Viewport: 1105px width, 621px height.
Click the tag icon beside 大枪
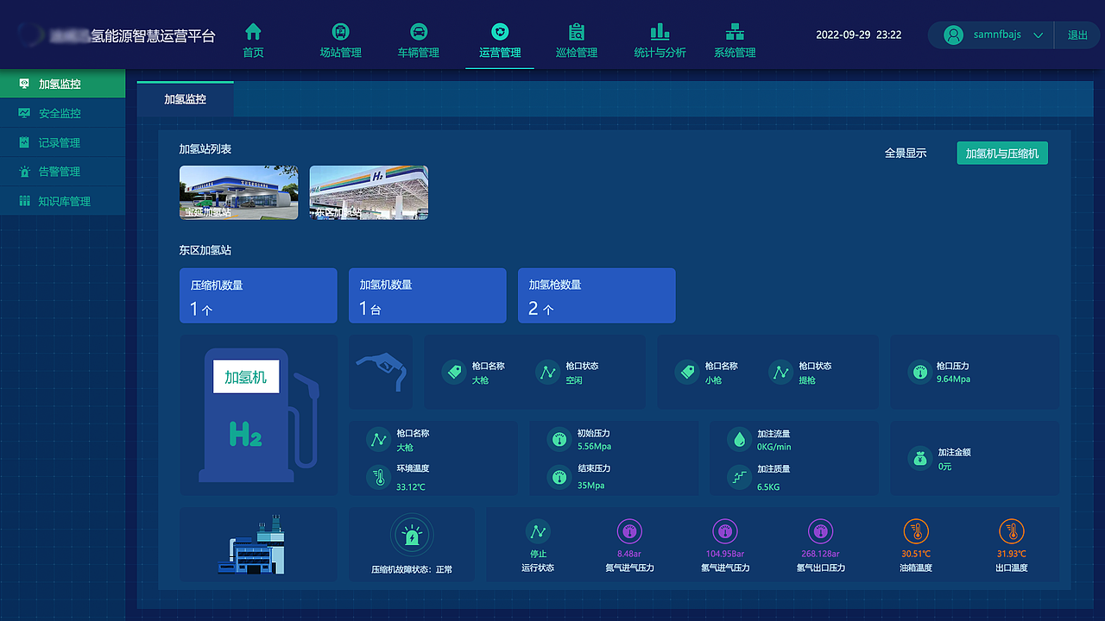[454, 372]
